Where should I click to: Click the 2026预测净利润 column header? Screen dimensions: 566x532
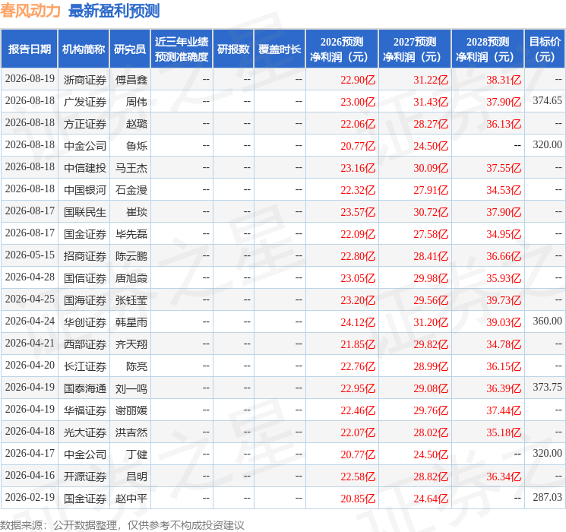click(x=342, y=49)
